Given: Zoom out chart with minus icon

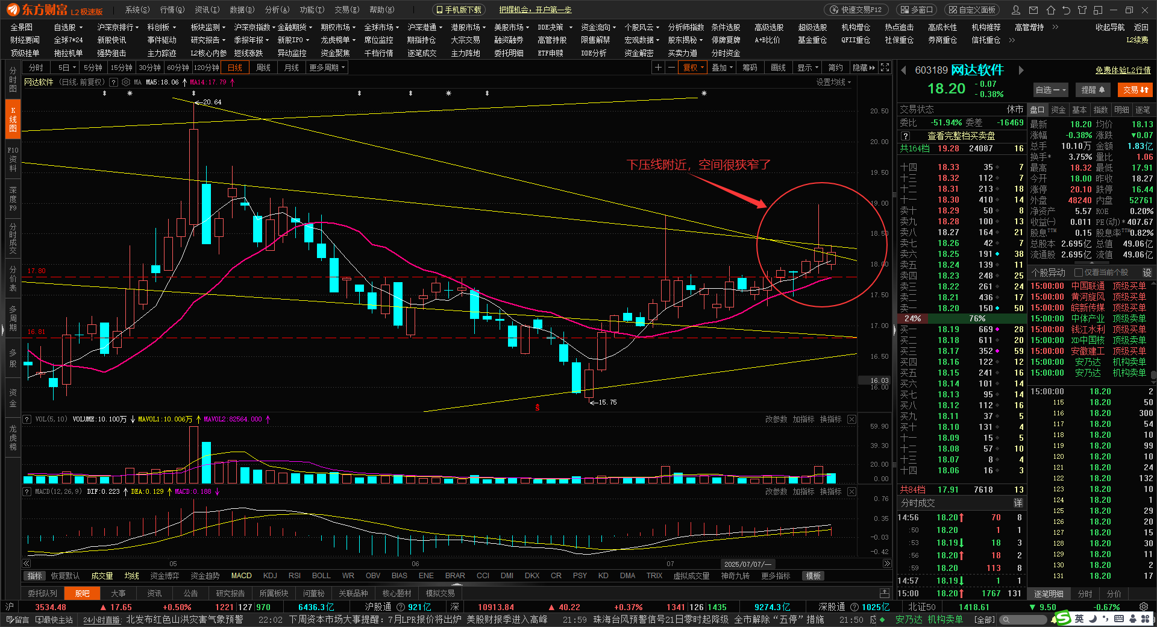Looking at the screenshot, I should (x=671, y=68).
